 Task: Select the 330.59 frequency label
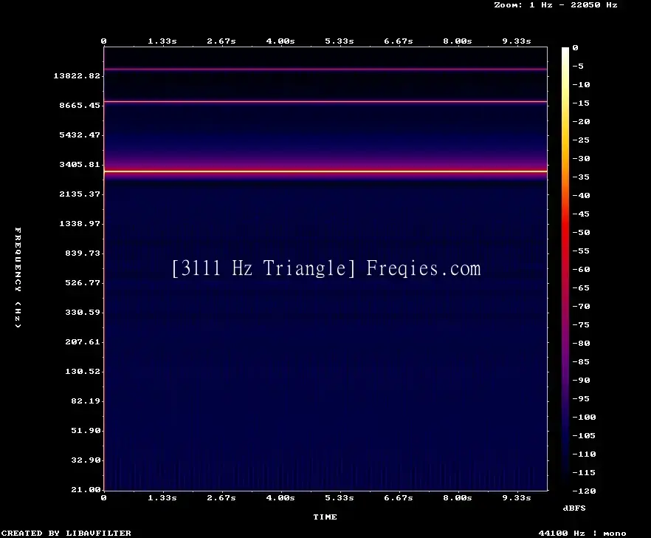(x=83, y=312)
